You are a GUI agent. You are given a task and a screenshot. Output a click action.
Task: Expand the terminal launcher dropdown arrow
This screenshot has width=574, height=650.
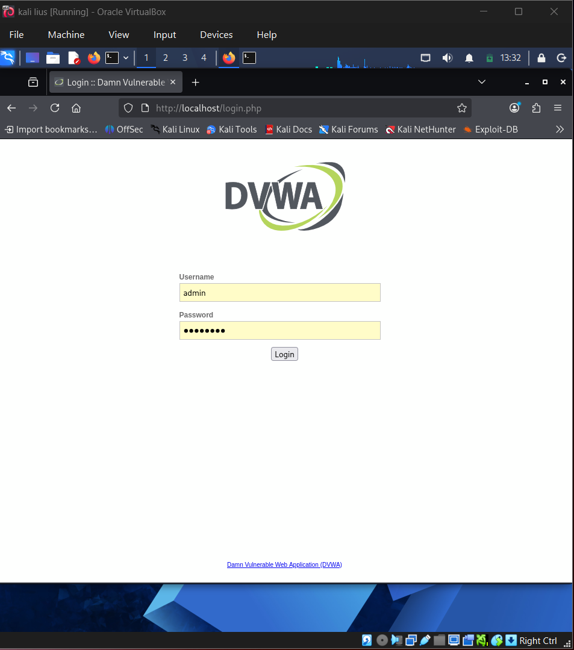(x=126, y=58)
